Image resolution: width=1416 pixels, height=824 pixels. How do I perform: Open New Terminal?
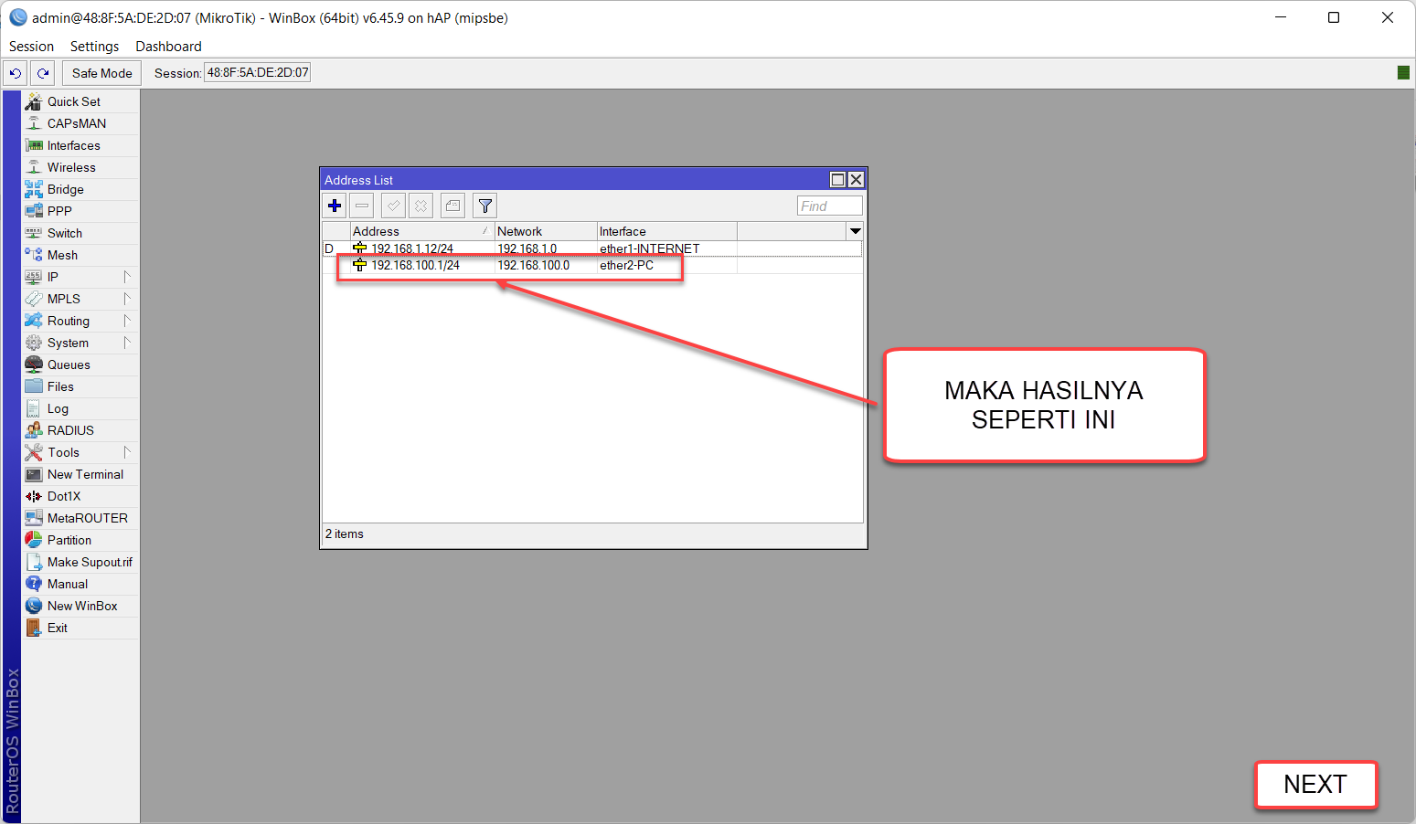[80, 474]
